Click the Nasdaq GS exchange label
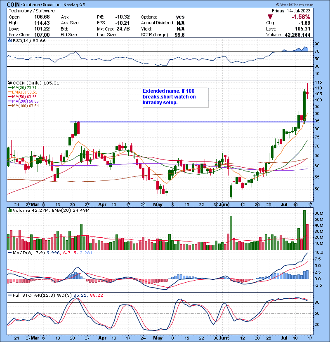330x342 pixels. (x=75, y=5)
